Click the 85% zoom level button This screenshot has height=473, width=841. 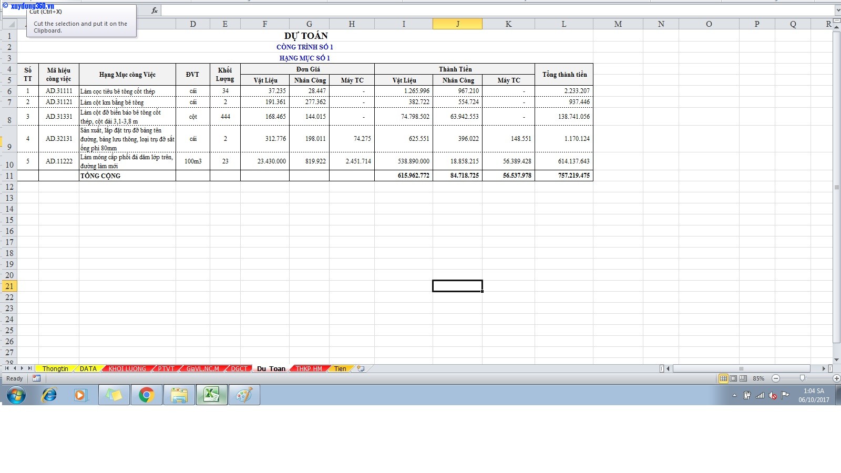758,378
